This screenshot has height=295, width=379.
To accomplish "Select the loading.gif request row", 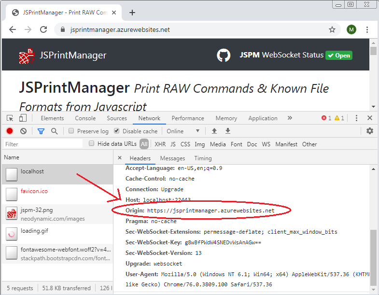I will [x=57, y=234].
